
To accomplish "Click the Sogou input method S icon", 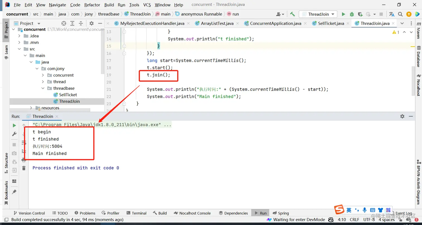I will click(x=339, y=210).
